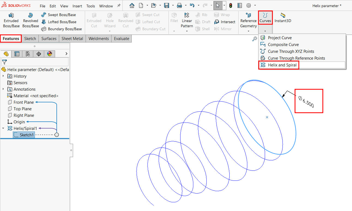The image size is (352, 211).
Task: Open the Insert menu
Action: 77,6
